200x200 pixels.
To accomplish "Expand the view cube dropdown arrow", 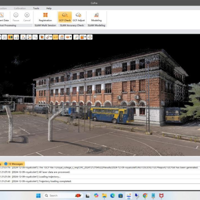I will [x=85, y=37].
